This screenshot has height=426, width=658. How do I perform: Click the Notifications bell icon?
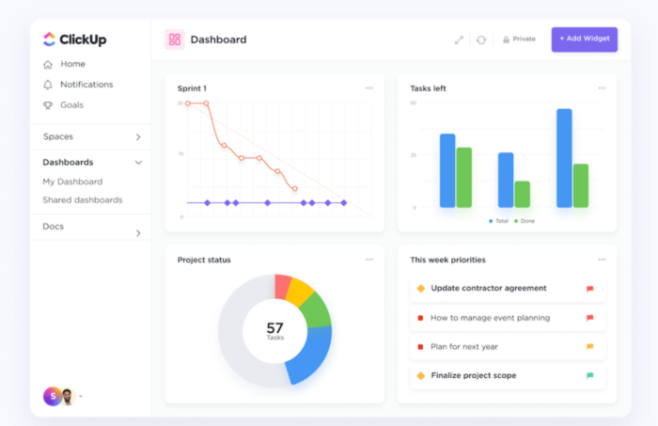48,85
